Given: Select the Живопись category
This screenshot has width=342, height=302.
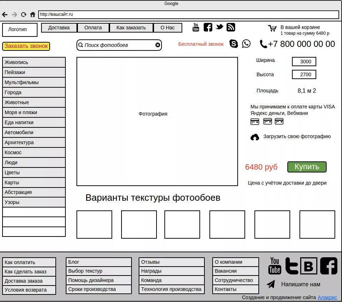Looking at the screenshot, I should pos(34,62).
